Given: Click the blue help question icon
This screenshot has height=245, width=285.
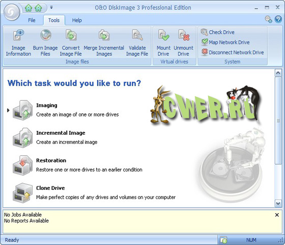Looking at the screenshot, I should [278, 19].
